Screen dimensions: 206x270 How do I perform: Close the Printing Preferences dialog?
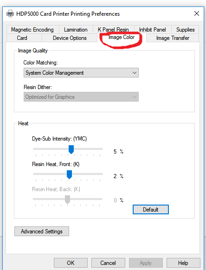click(197, 13)
